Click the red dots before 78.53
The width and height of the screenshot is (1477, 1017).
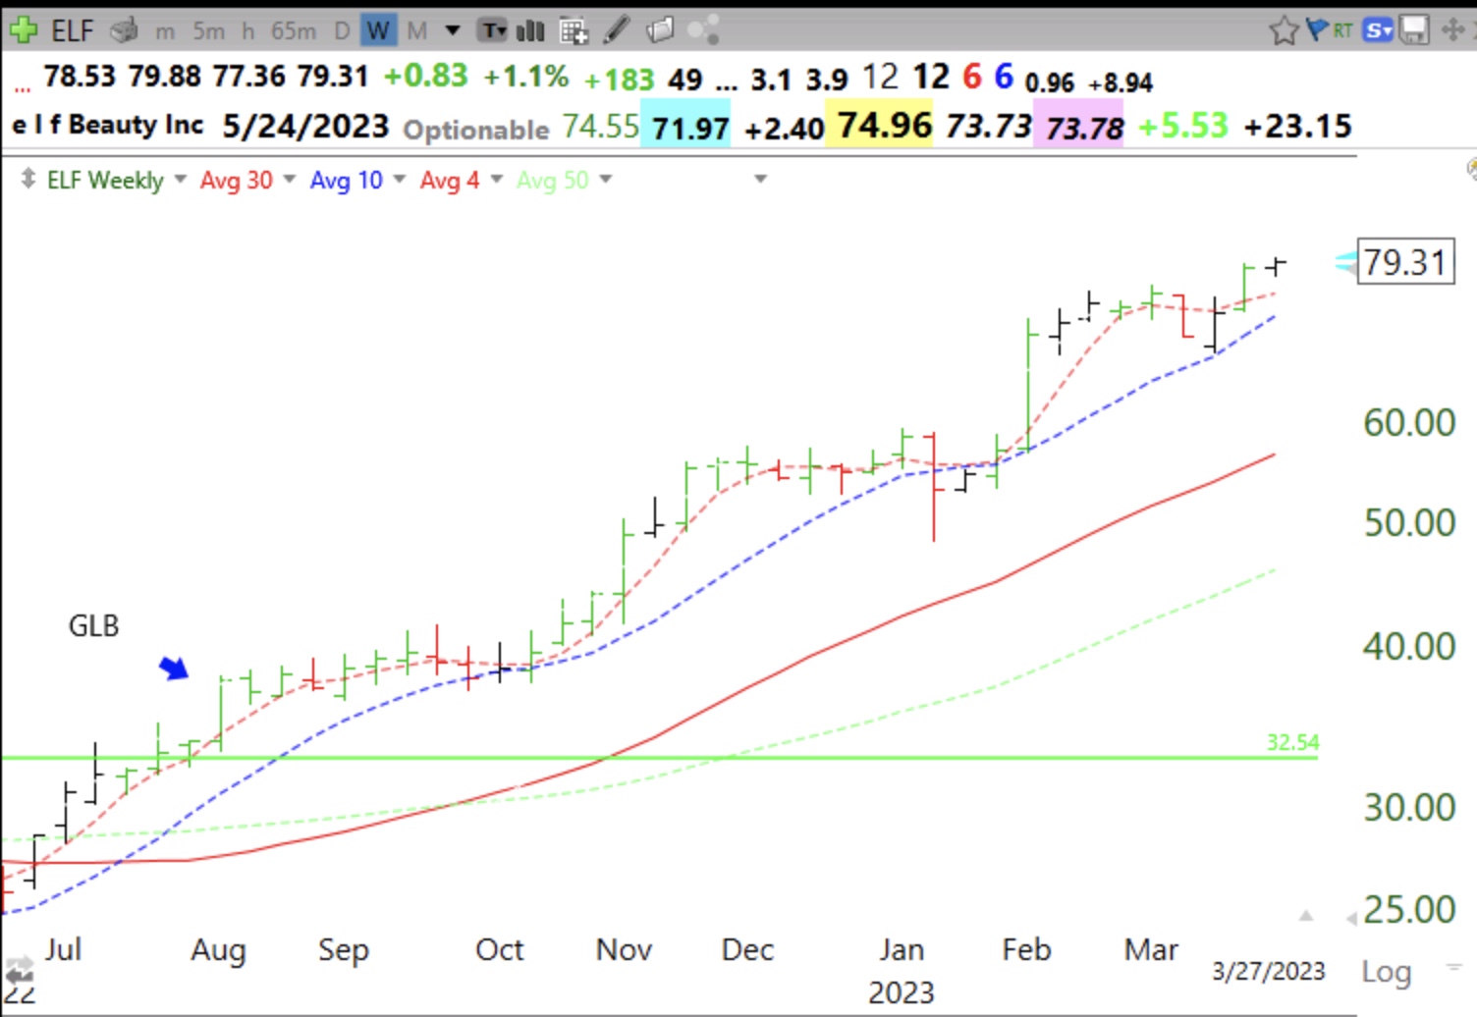point(23,89)
